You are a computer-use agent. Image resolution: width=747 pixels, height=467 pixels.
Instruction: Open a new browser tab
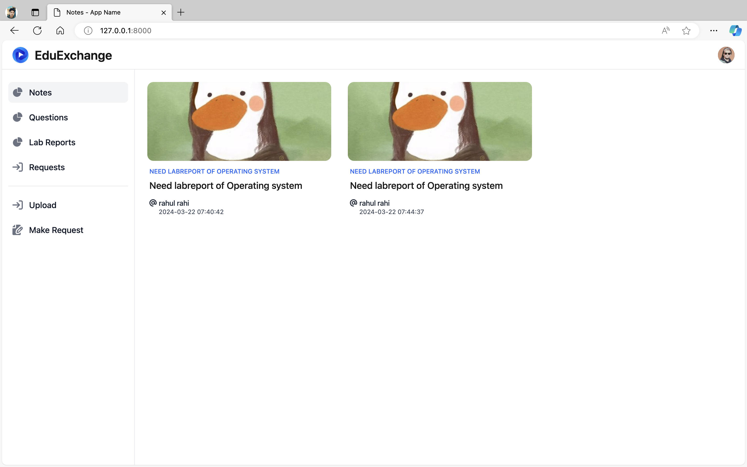click(x=181, y=12)
